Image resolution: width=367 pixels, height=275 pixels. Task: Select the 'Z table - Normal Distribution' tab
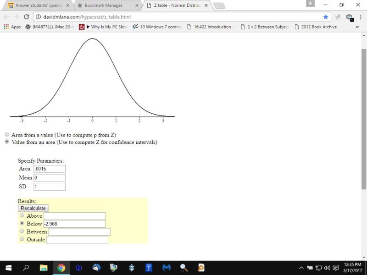coord(178,5)
